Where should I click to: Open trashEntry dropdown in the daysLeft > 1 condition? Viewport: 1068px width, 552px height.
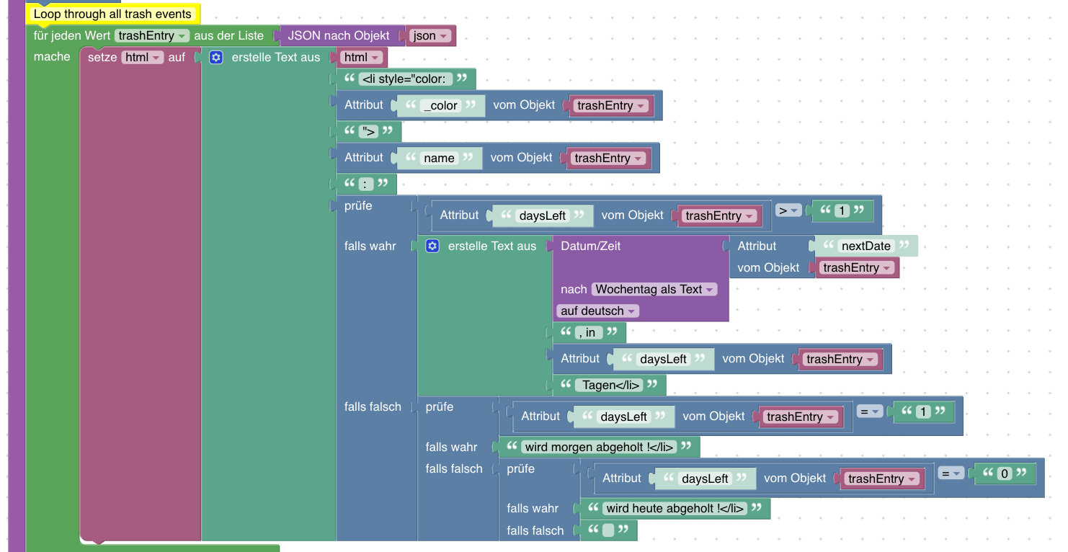pyautogui.click(x=720, y=216)
